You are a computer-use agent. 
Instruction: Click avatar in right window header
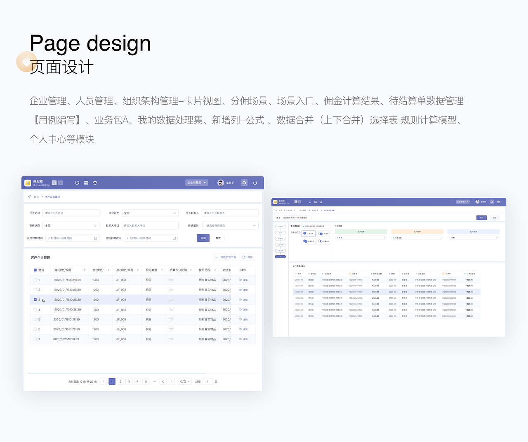[477, 202]
